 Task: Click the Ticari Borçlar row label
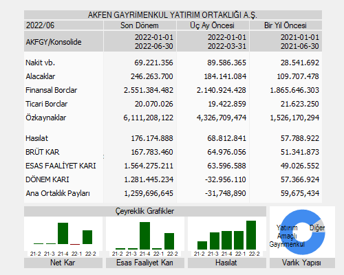point(47,104)
